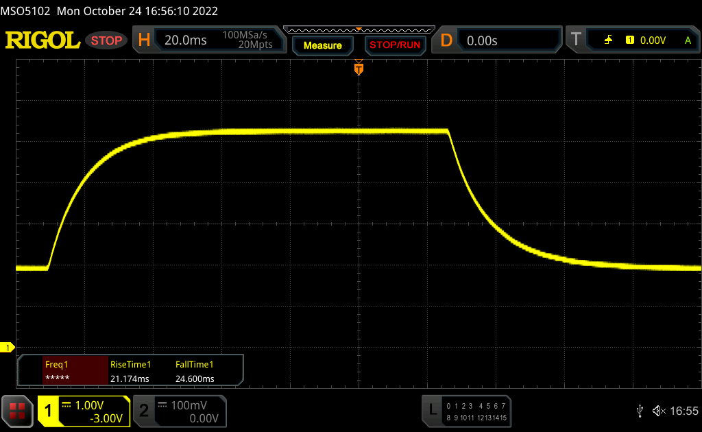Screen dimensions: 702x432
Task: Click the channel 1 ground level marker
Action: [x=7, y=348]
